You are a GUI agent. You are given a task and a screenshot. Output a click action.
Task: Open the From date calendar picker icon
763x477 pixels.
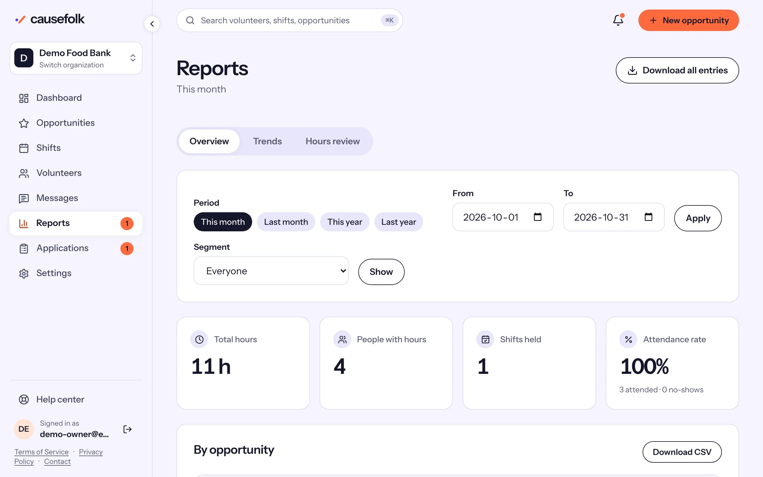pos(538,217)
